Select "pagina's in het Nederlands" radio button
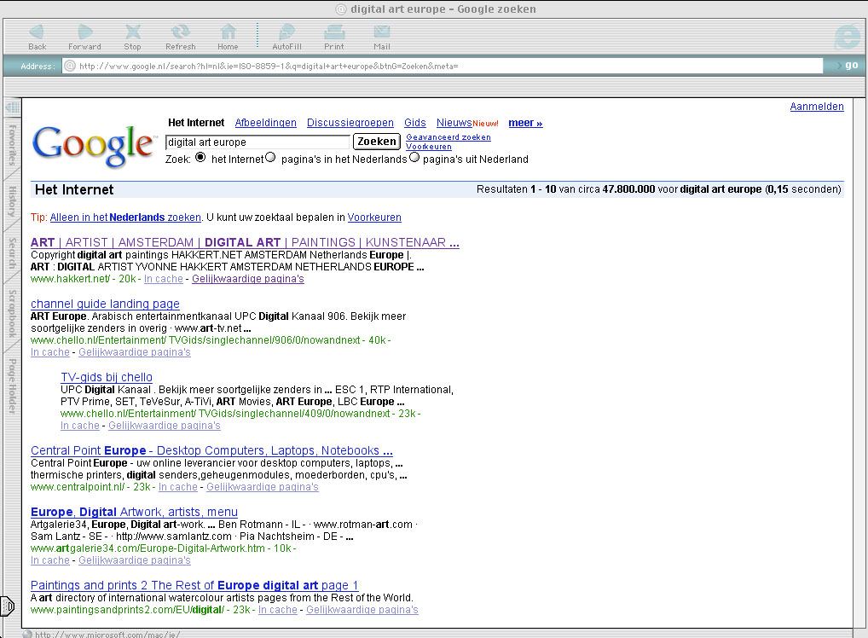This screenshot has width=868, height=638. 270,158
